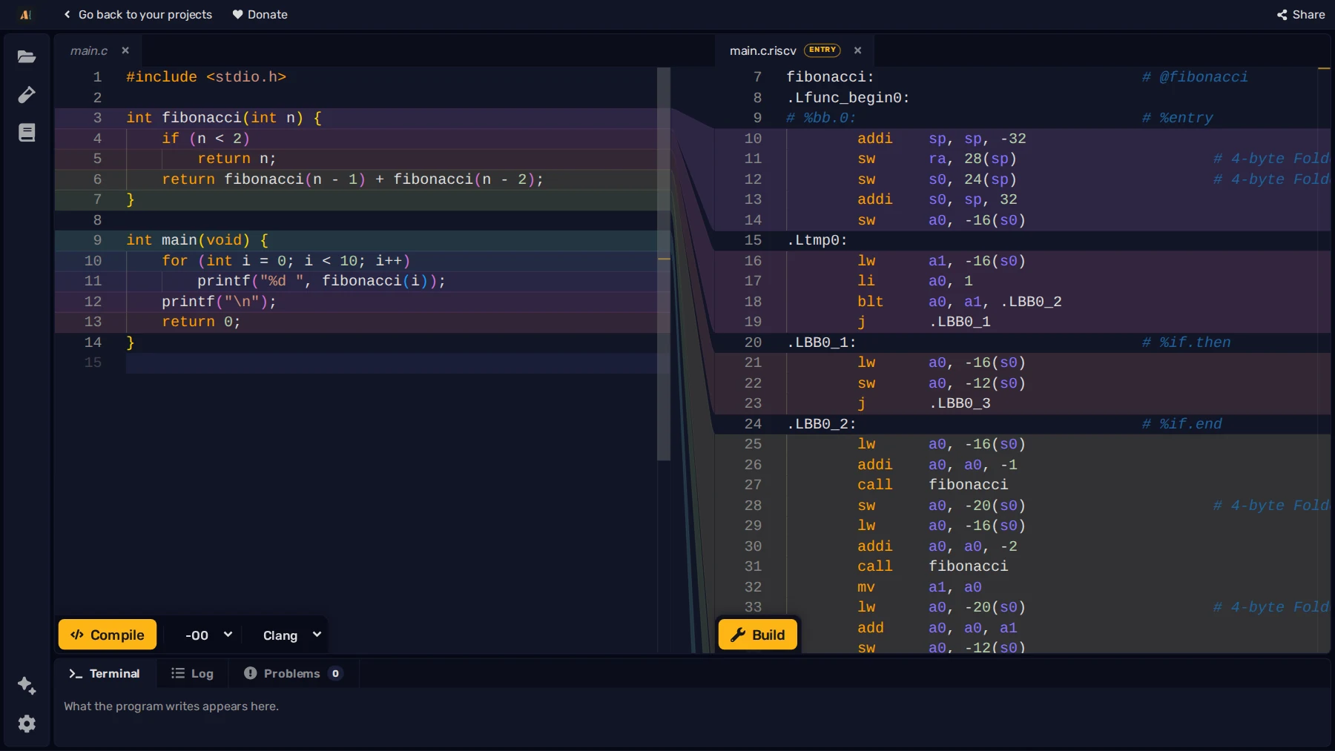This screenshot has width=1335, height=751.
Task: Close the main.c editor tab
Action: [x=125, y=50]
